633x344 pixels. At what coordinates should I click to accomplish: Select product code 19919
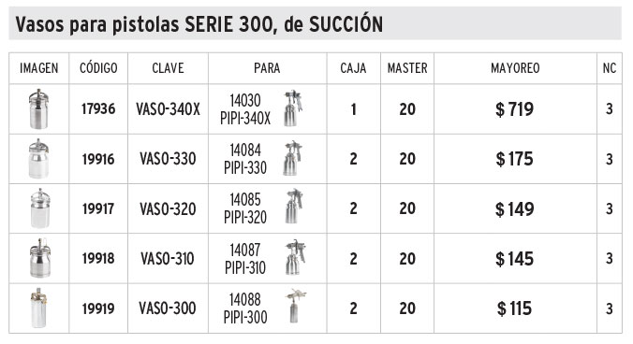coord(98,308)
